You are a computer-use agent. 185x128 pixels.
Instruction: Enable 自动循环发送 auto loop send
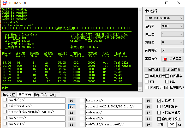pyautogui.click(x=159, y=119)
